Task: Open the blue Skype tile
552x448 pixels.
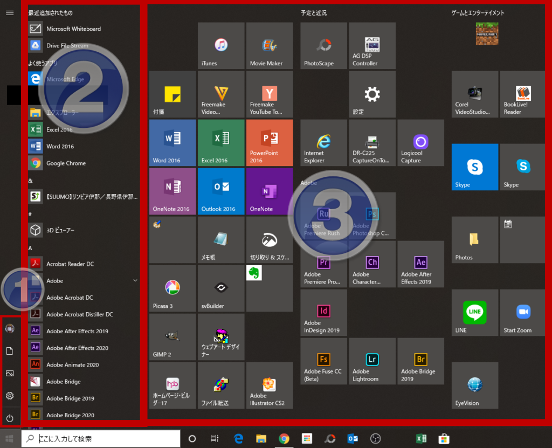Action: tap(475, 167)
